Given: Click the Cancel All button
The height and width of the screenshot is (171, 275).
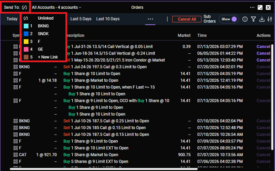Looking at the screenshot, I should point(187,19).
